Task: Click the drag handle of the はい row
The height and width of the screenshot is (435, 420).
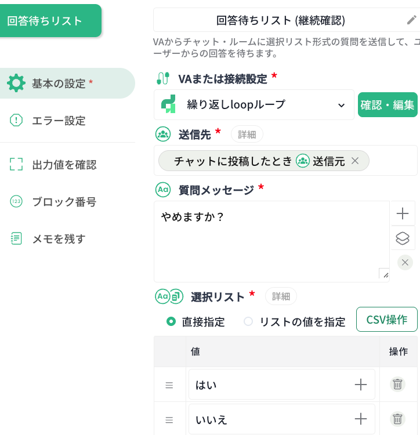Action: tap(169, 385)
